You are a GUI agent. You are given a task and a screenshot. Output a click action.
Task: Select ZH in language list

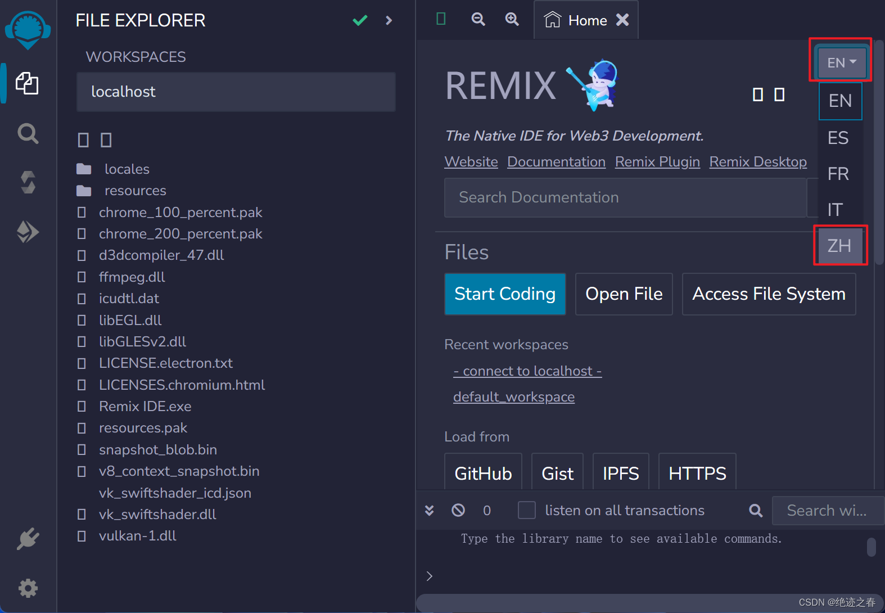(839, 246)
